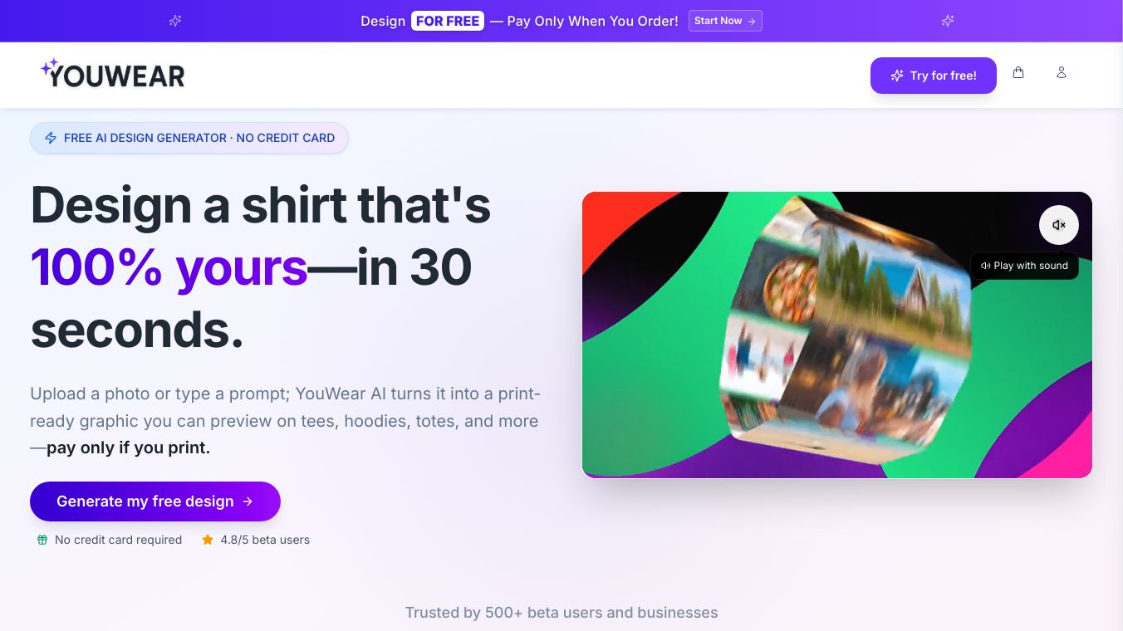This screenshot has width=1123, height=631.
Task: Toggle the video mute speaker icon
Action: coord(1058,225)
